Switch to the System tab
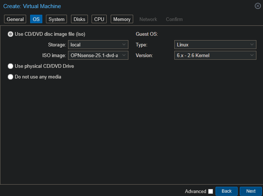The height and width of the screenshot is (196, 263). (x=56, y=19)
